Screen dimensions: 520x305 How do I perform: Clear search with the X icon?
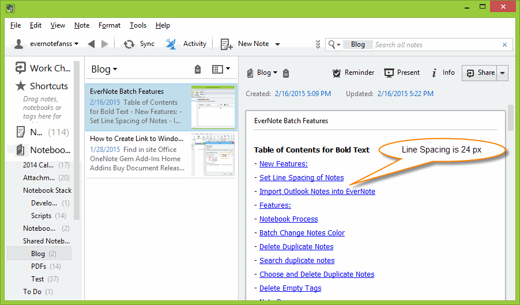tap(505, 44)
